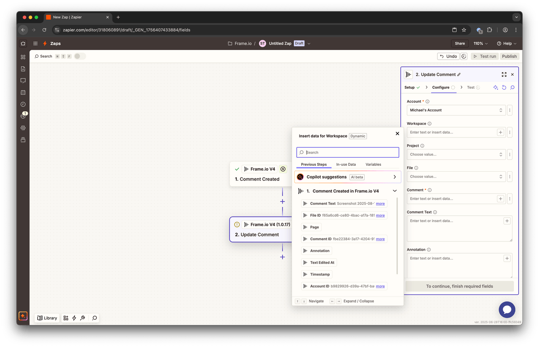This screenshot has height=347, width=539.
Task: Open the Project Choose value dropdown
Action: (456, 154)
